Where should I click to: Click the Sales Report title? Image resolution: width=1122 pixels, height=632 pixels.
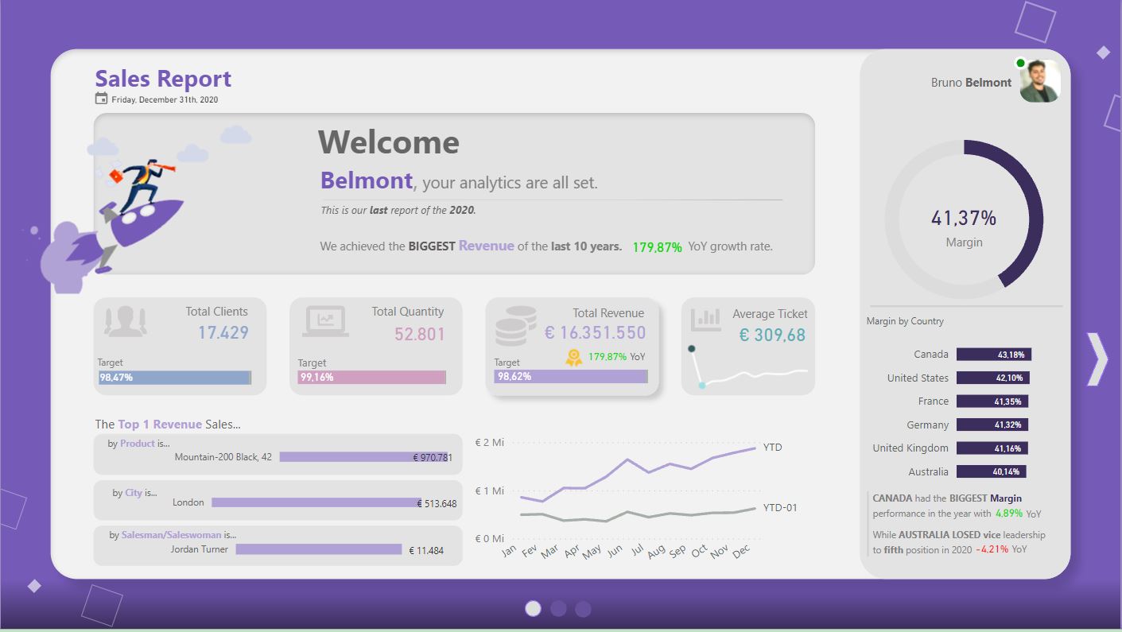[163, 79]
